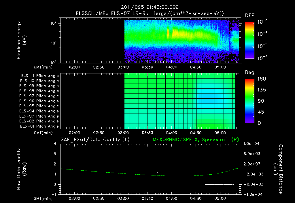Click the 135 value on Deg scale
The height and width of the screenshot is (203, 295).
tap(262, 90)
